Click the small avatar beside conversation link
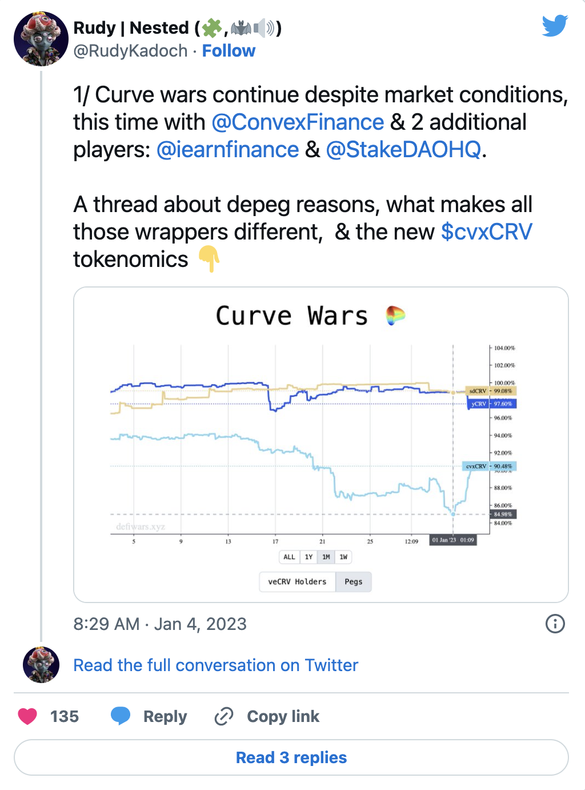This screenshot has width=585, height=790. click(x=41, y=665)
